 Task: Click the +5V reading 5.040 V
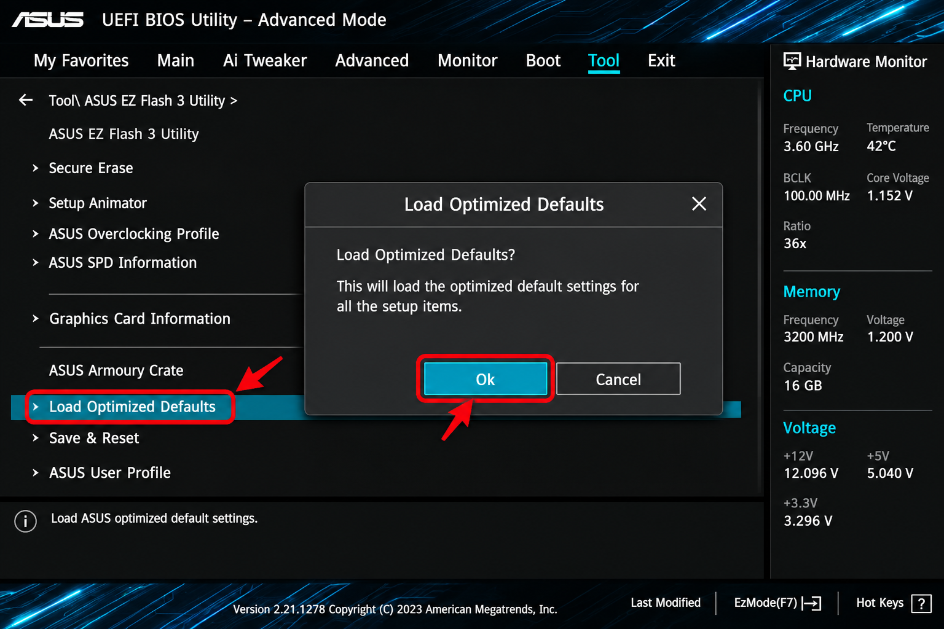890,474
